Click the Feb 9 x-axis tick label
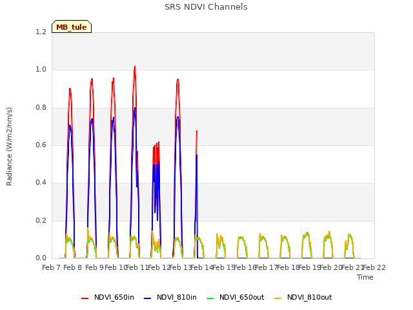The image size is (413, 310). tap(94, 268)
